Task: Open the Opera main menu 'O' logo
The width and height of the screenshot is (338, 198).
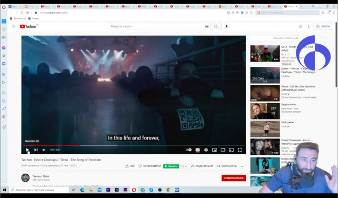Action: (x=4, y=7)
